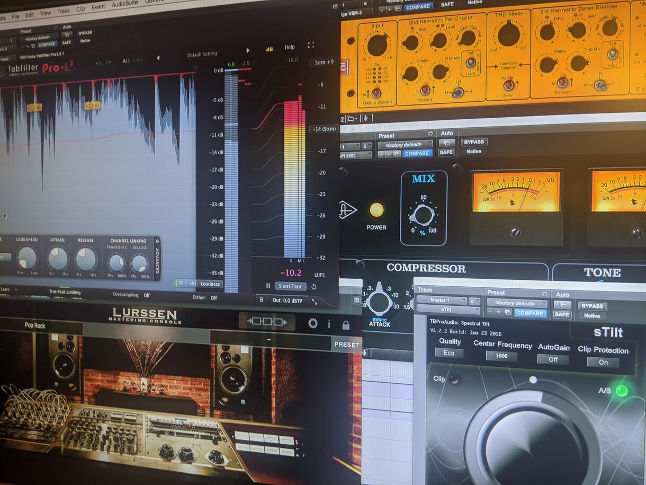The image size is (646, 485).
Task: Click the Pro-L 2 redo arrow icon
Action: [109, 62]
